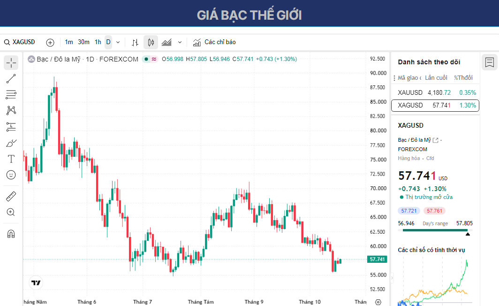This screenshot has height=306, width=499.
Task: Click the add symbol plus icon
Action: pyautogui.click(x=50, y=42)
